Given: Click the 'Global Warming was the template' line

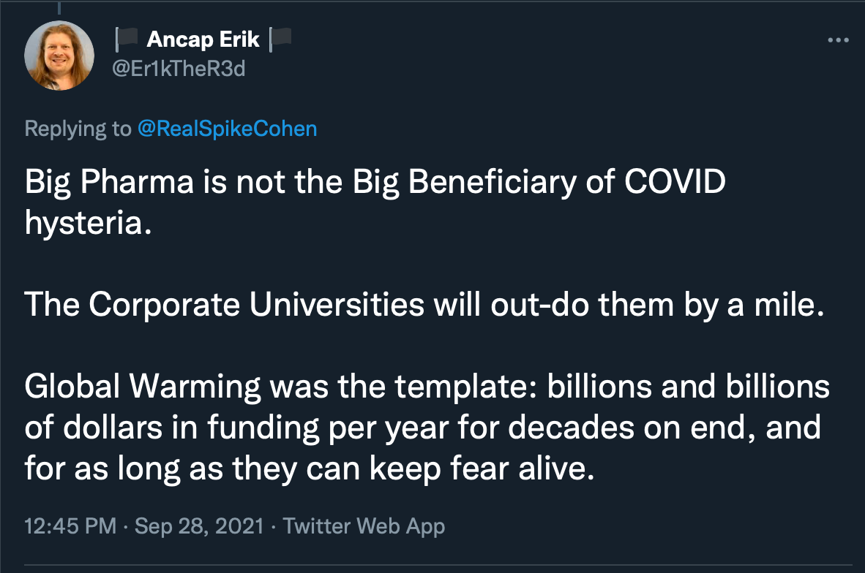Looking at the screenshot, I should 427,386.
